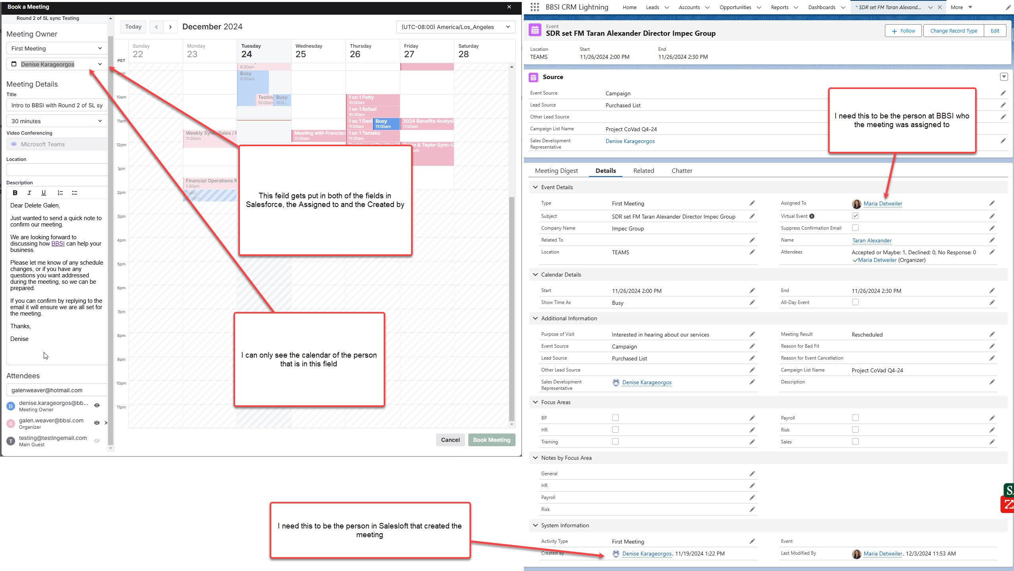Collapse the Calendar Details section
Viewport: 1014px width, 571px height.
click(x=535, y=275)
